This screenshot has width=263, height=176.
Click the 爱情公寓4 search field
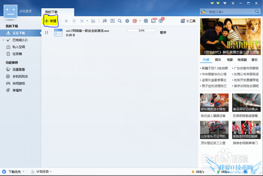pyautogui.click(x=231, y=12)
